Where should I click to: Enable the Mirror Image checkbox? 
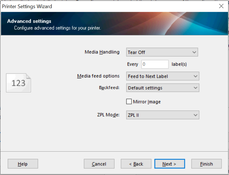[129, 102]
